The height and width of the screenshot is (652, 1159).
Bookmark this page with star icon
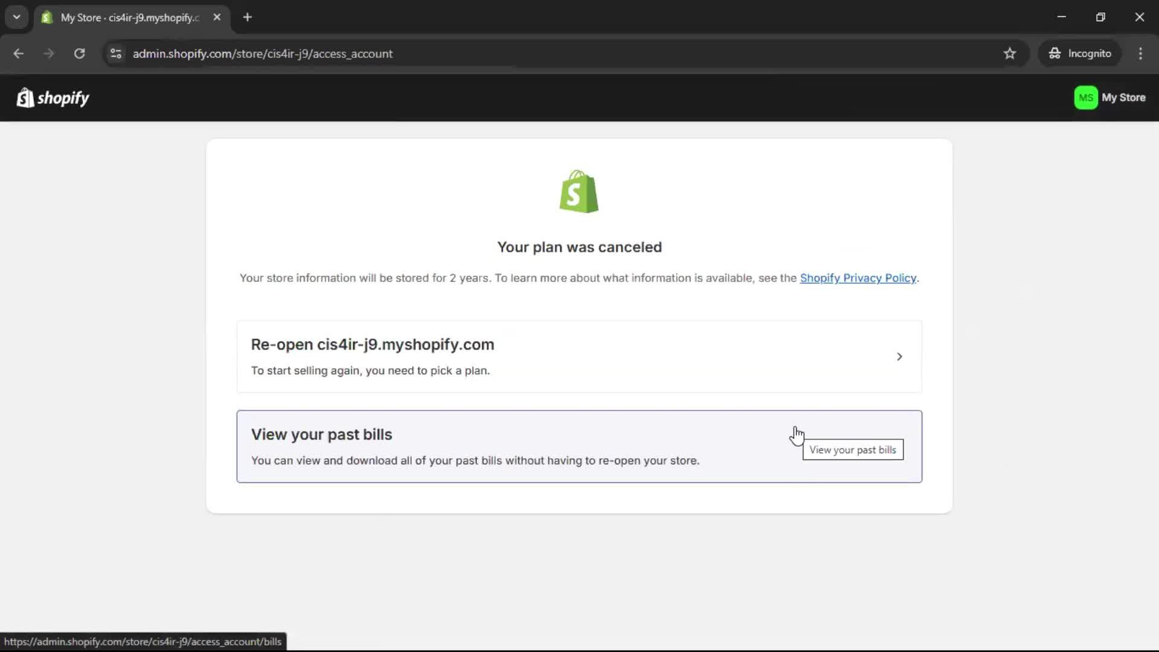point(1010,54)
